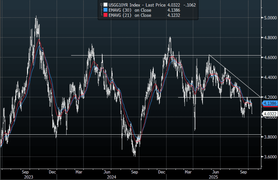This screenshot has height=180, width=278.
Task: Click the blue 4.1386 price tag on axis
Action: [269, 103]
